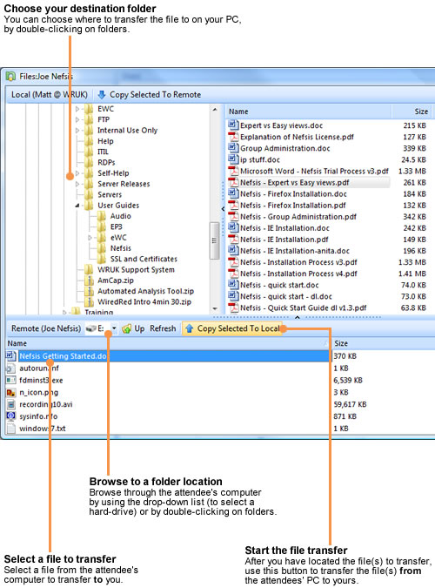The height and width of the screenshot is (588, 435).
Task: Select the ITIL folder
Action: tap(103, 152)
